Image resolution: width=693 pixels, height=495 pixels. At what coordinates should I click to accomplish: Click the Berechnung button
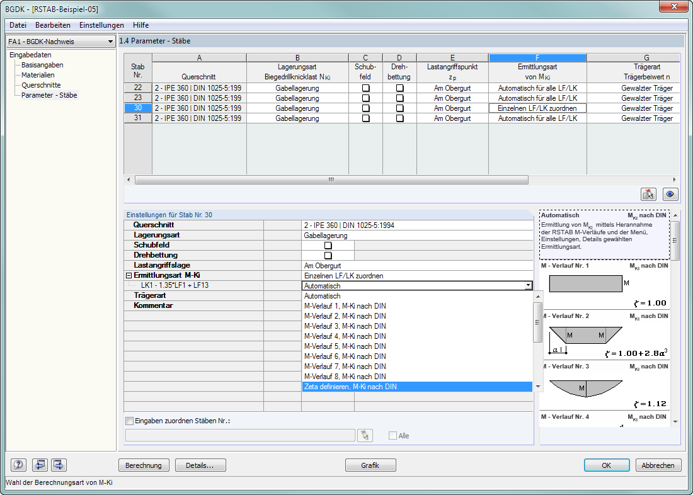coord(144,465)
